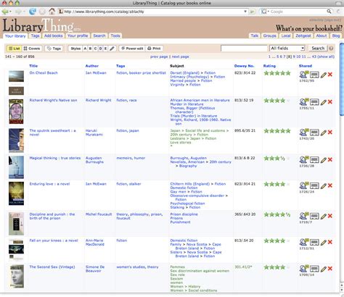344x297 pixels.
Task: Open shared members icon for Native son row
Action: click(x=304, y=101)
